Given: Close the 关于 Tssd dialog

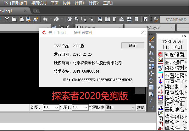Looking at the screenshot, I should 143,32.
